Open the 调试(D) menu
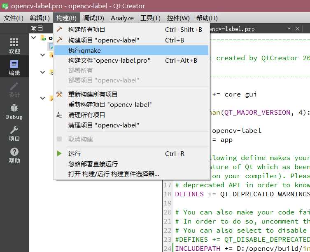This screenshot has width=310, height=252. [x=93, y=18]
